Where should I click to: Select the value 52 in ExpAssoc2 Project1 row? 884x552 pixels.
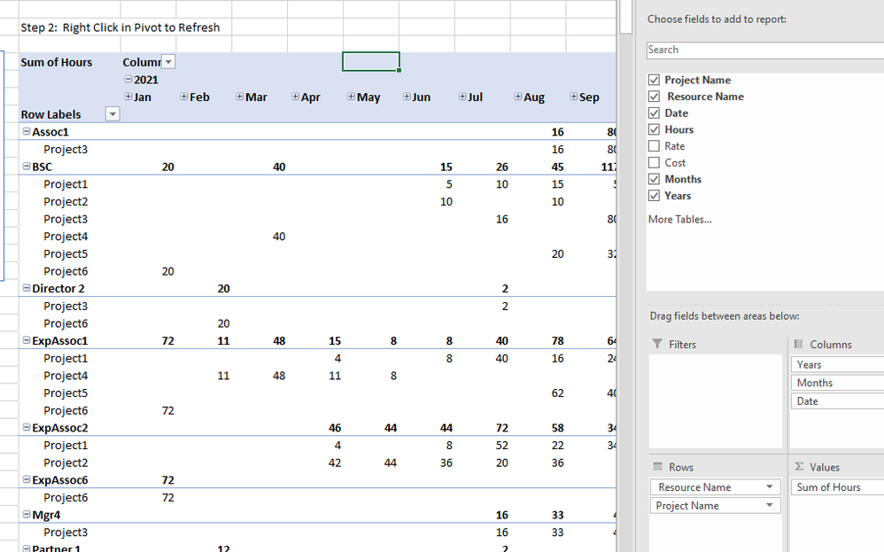(x=501, y=446)
